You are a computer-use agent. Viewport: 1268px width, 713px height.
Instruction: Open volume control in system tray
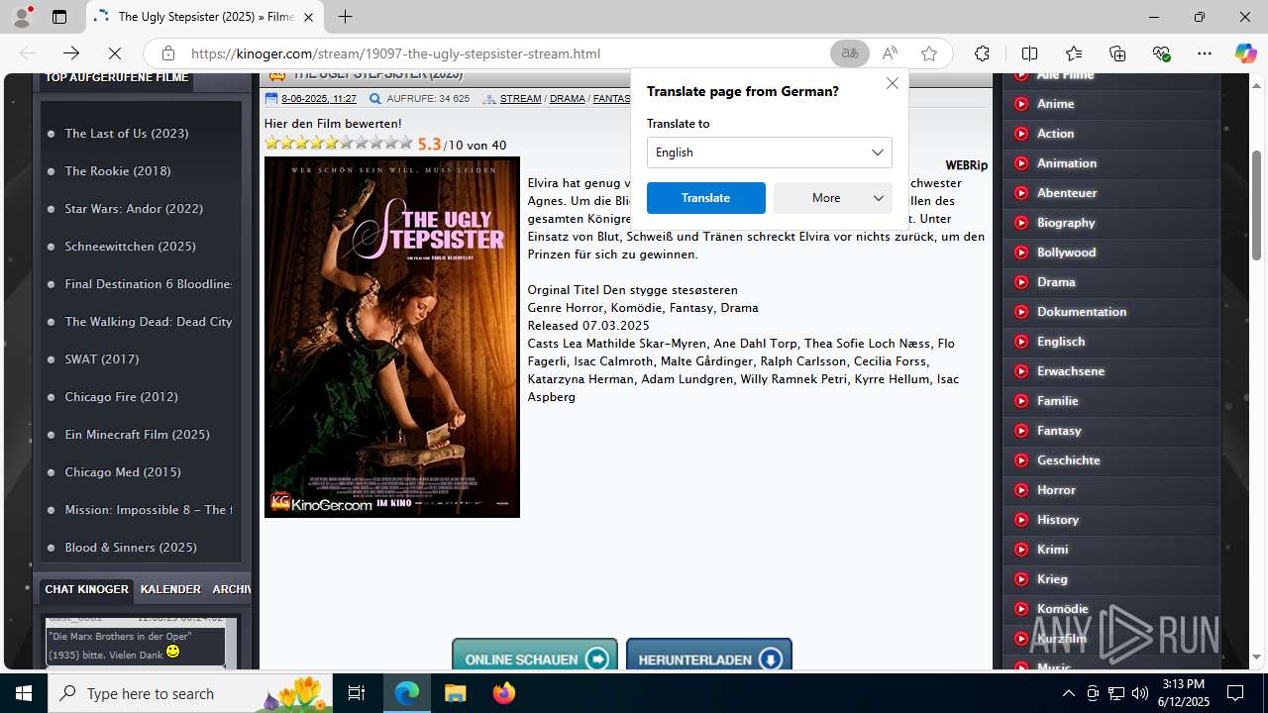[x=1139, y=693]
